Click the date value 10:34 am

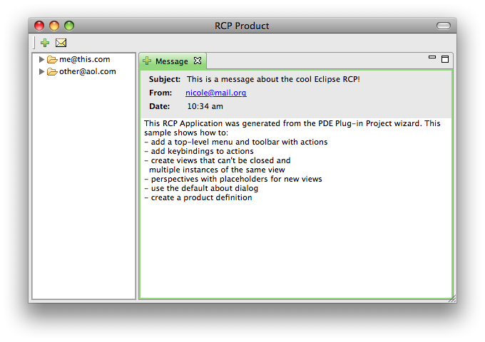click(205, 106)
